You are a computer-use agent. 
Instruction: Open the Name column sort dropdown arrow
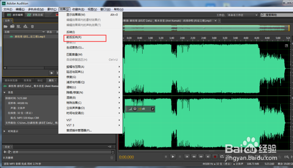pos(43,32)
